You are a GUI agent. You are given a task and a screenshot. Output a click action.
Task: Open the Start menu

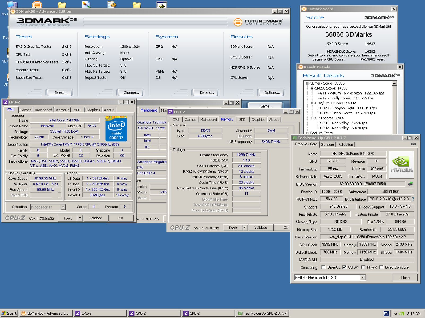(9, 313)
